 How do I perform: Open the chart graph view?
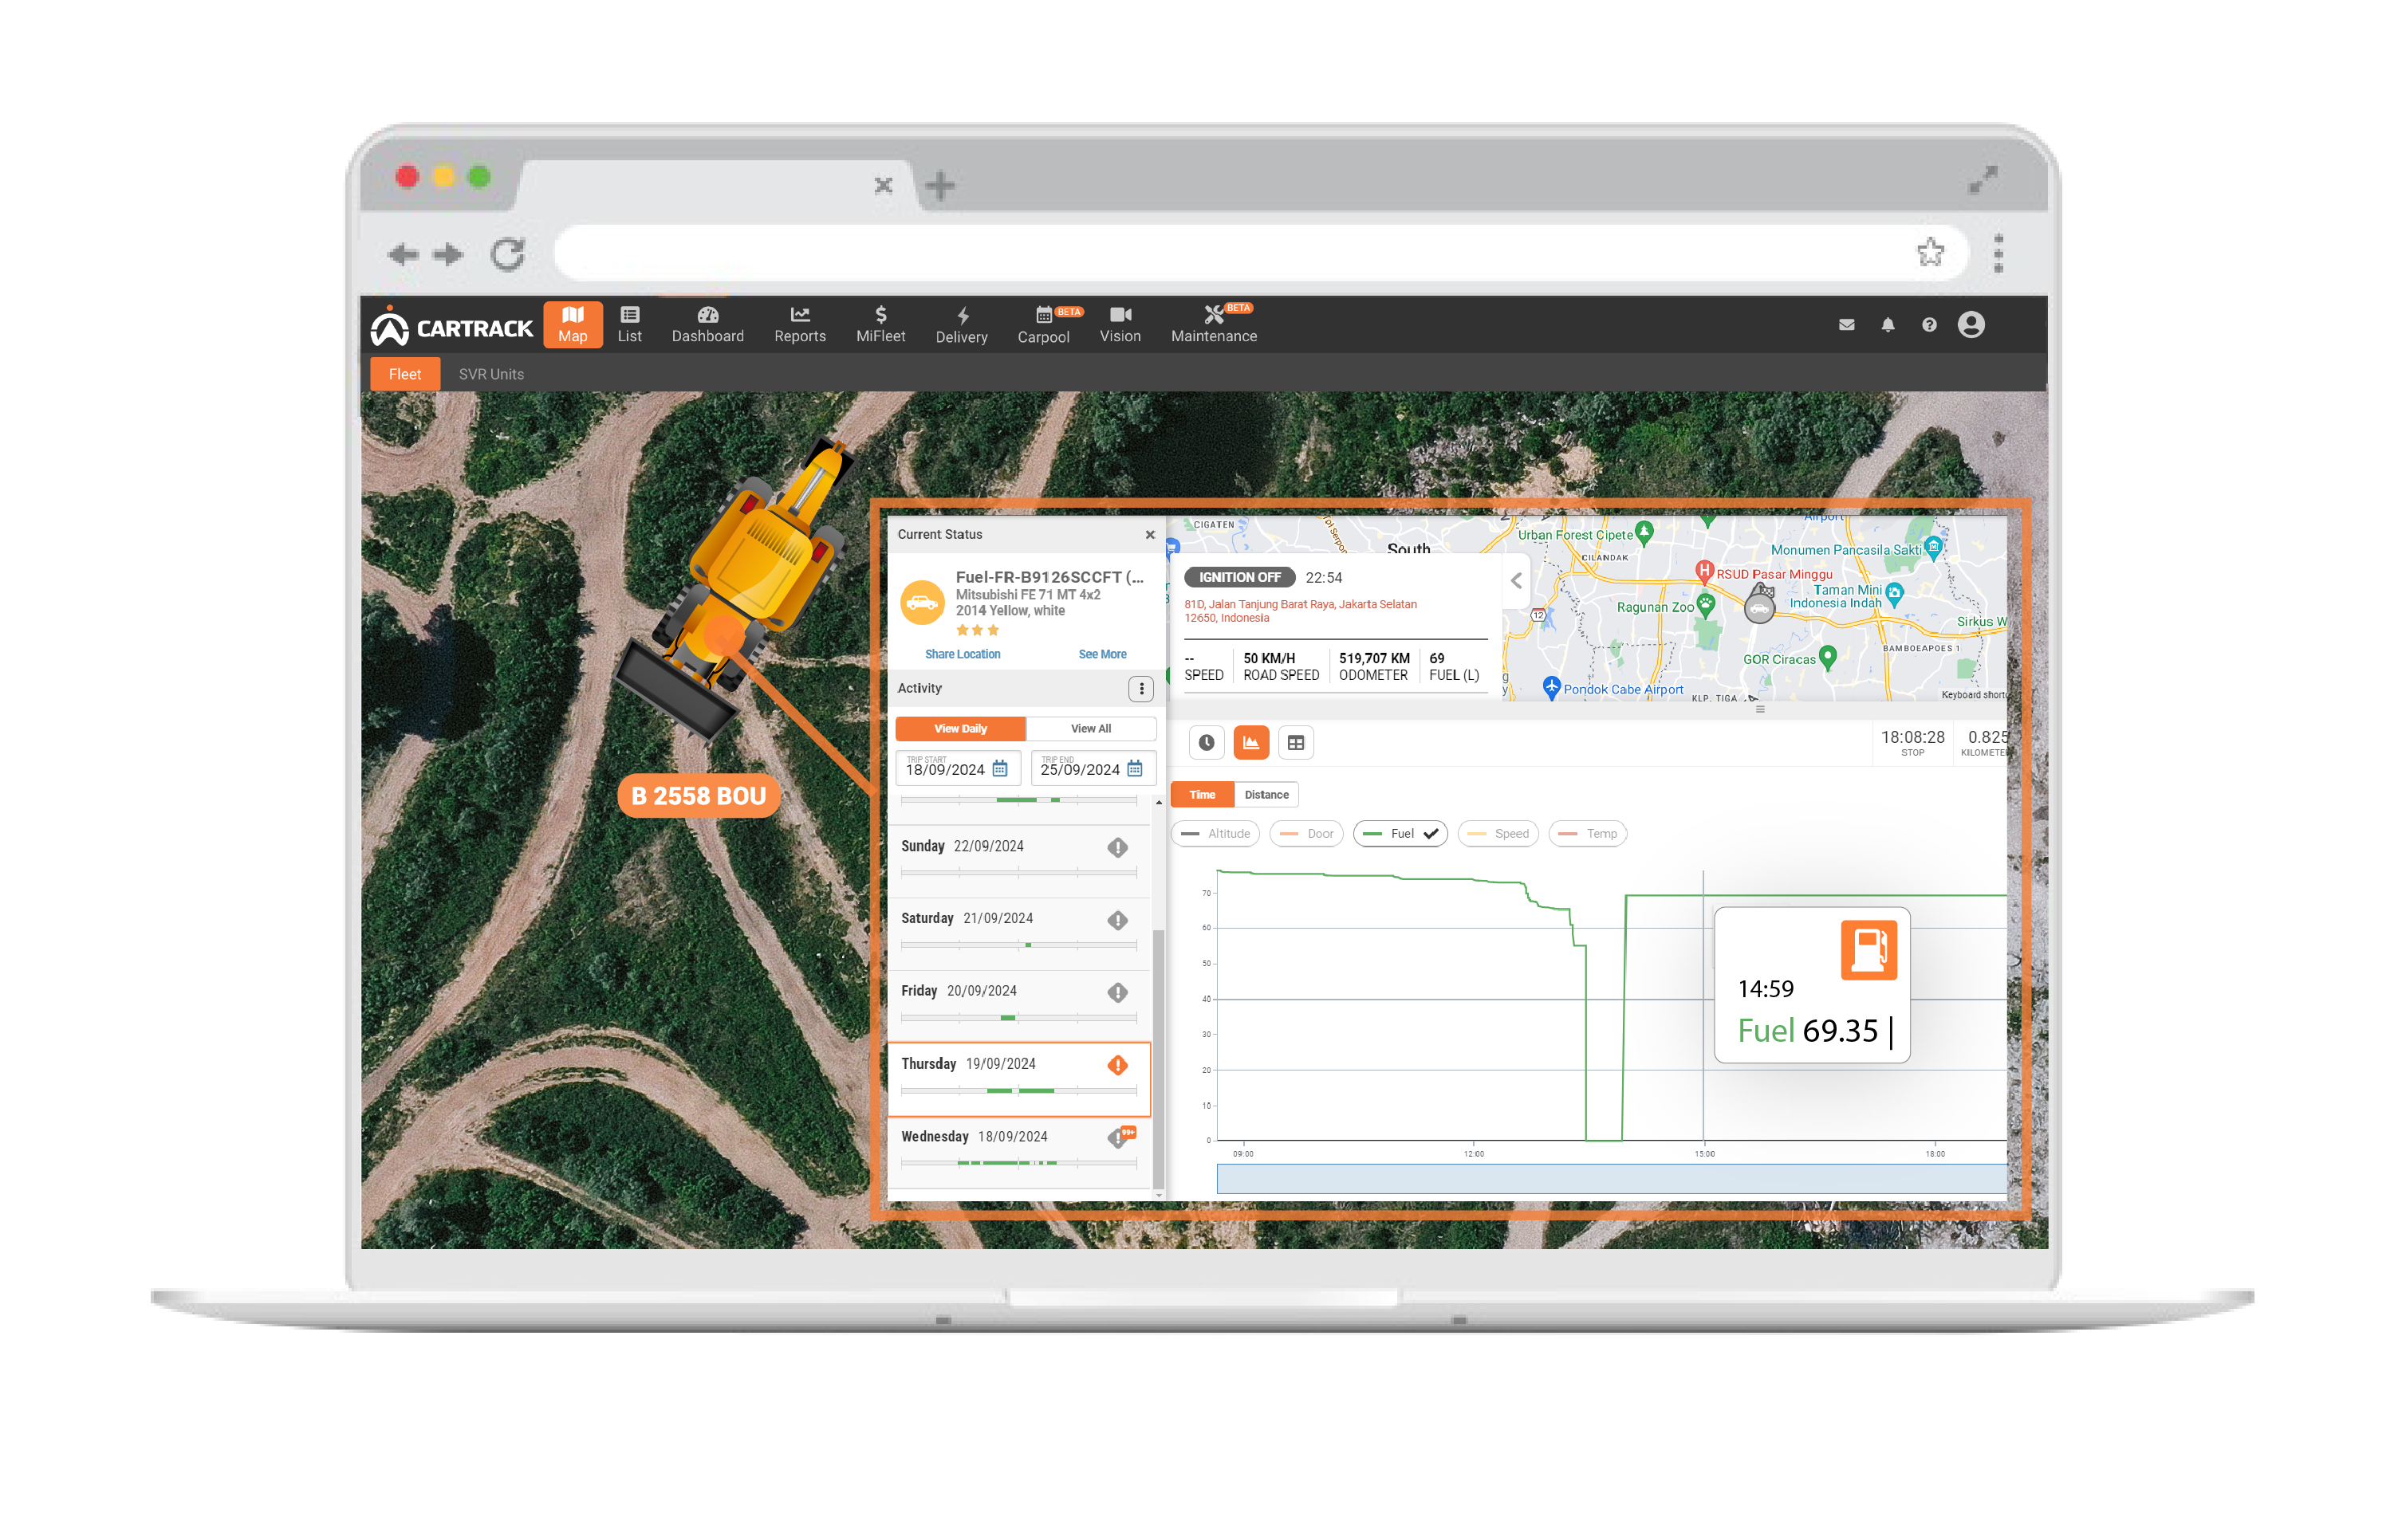(x=1250, y=742)
